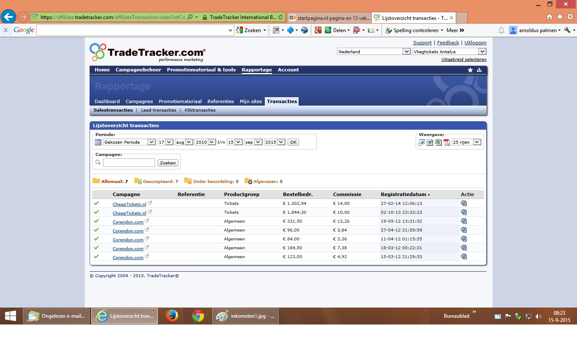Click the Windows Start button
The image size is (577, 338).
(10, 316)
